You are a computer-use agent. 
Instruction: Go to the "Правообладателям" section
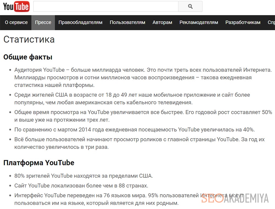click(x=80, y=23)
